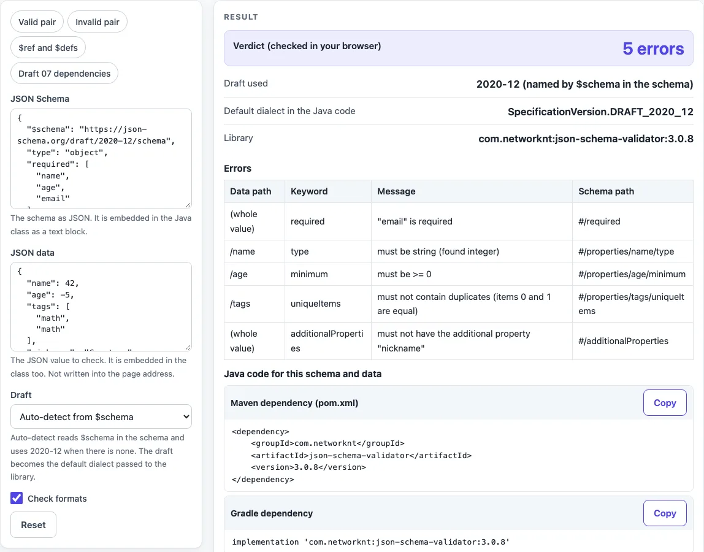This screenshot has height=552, width=704.
Task: Load the Invalid pair example
Action: (x=98, y=22)
